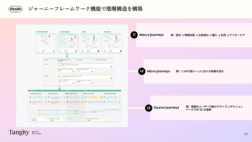Click the L1 circle badge
This screenshot has width=252, height=142.
tap(134, 35)
